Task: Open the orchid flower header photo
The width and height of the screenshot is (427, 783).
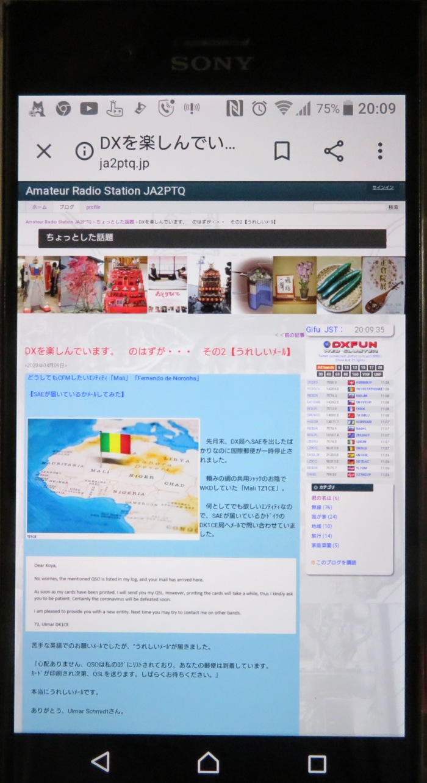Action: (x=295, y=284)
